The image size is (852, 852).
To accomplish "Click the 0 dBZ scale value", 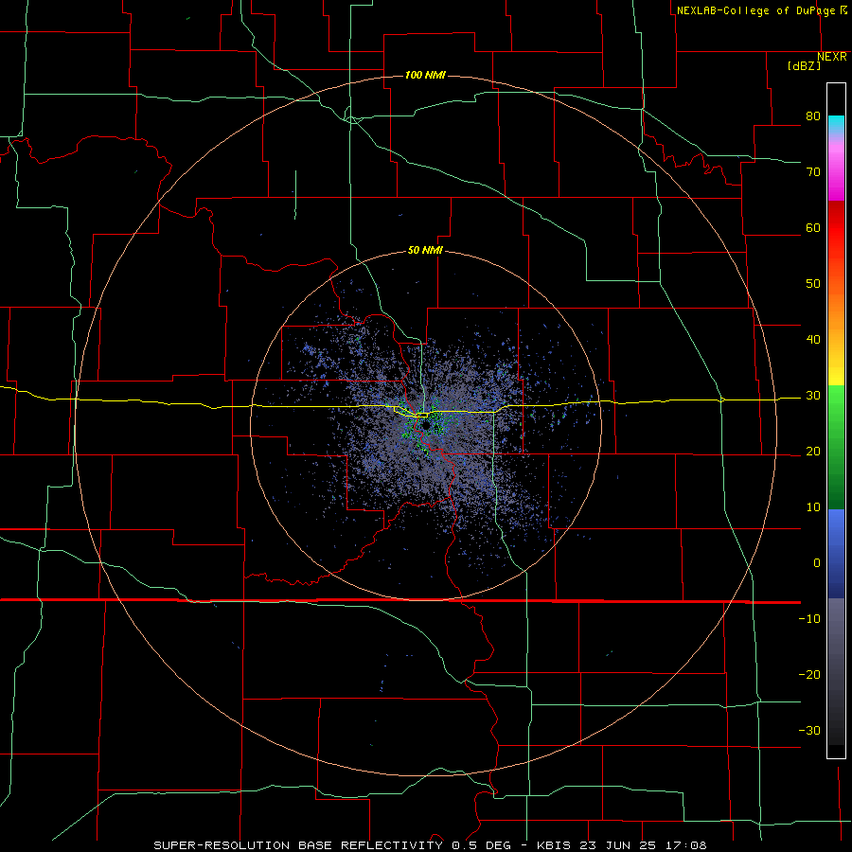I will click(x=817, y=563).
